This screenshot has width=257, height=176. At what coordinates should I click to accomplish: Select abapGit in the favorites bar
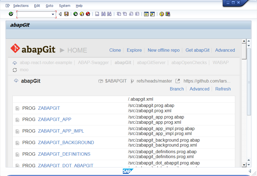pyautogui.click(x=123, y=62)
